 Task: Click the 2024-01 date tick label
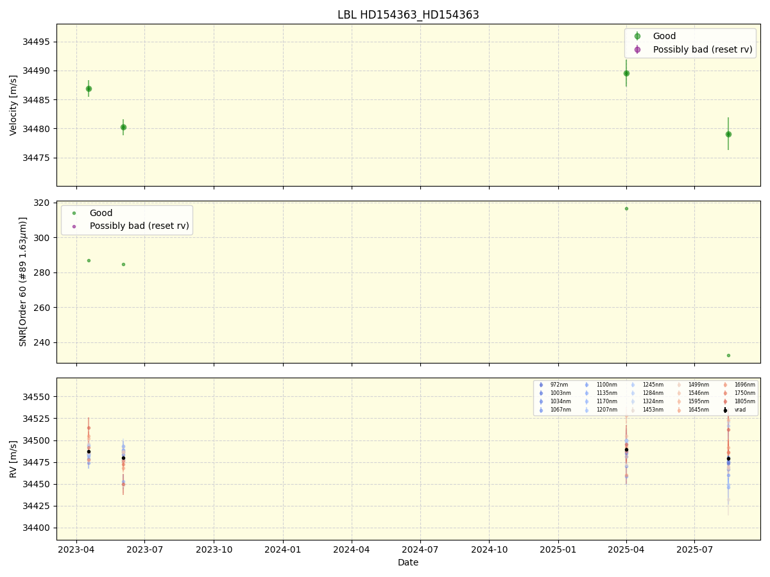tap(283, 550)
